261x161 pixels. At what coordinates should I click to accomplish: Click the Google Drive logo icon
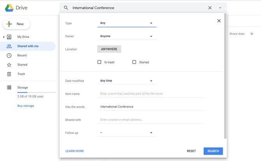click(x=8, y=8)
